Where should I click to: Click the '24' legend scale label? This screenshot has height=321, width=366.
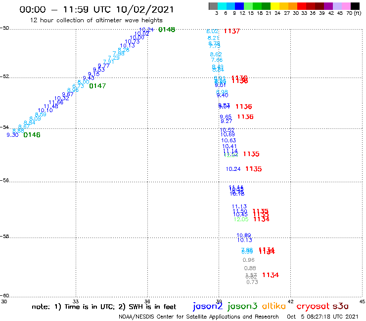pos(277,13)
